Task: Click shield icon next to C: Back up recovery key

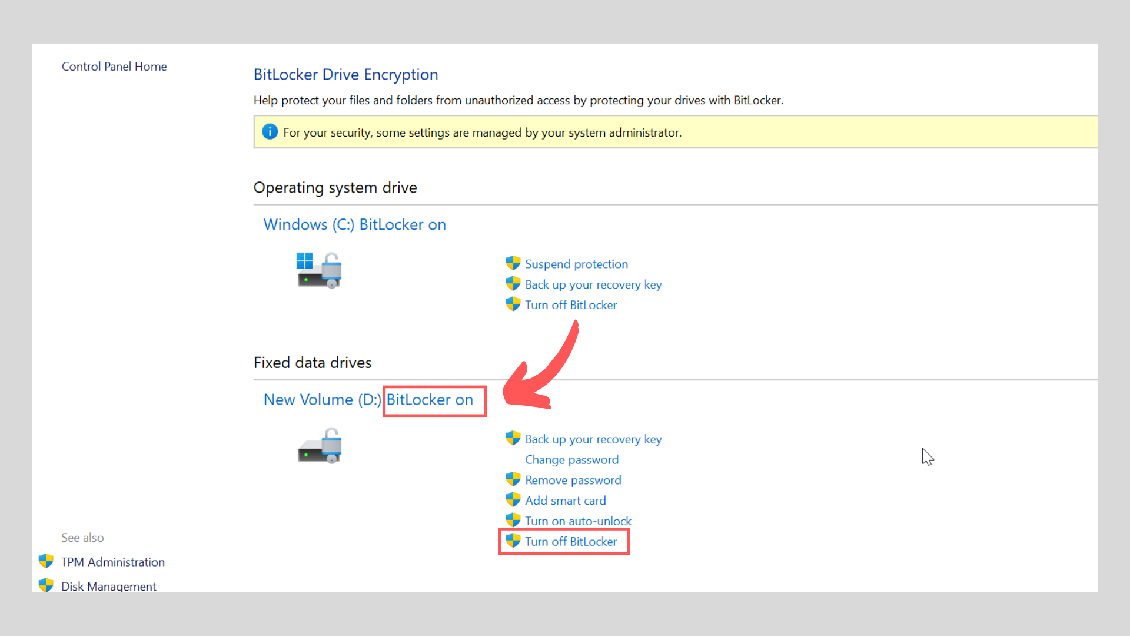Action: [513, 283]
